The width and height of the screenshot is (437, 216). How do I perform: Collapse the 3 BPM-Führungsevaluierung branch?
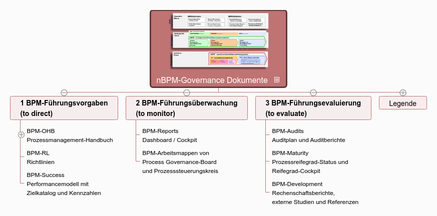click(313, 92)
